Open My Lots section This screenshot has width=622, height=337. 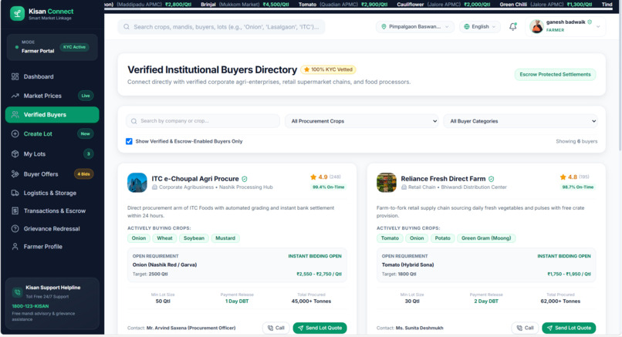[52, 153]
